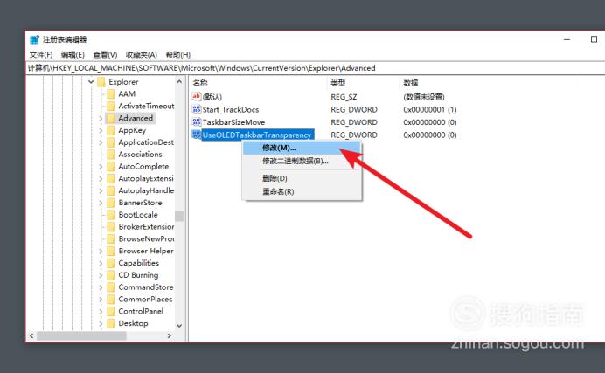Choose 删除(D) in the context menu
The image size is (605, 373).
(302, 178)
